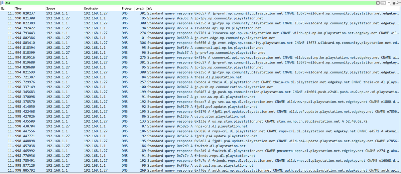The width and height of the screenshot is (401, 174).
Task: Sort packets by the No. column header
Action: coord(7,8)
